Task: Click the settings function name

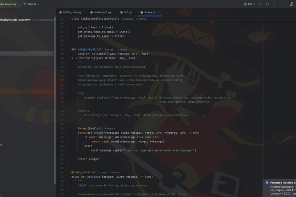Action: pos(94,177)
